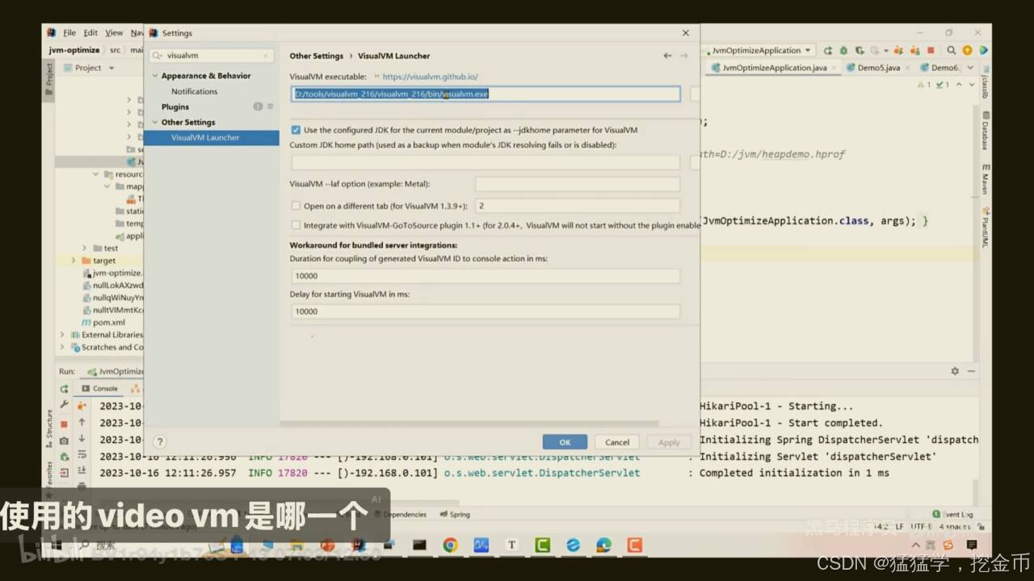The width and height of the screenshot is (1034, 581).
Task: Open the Search Everywhere magnifier icon
Action: (951, 50)
